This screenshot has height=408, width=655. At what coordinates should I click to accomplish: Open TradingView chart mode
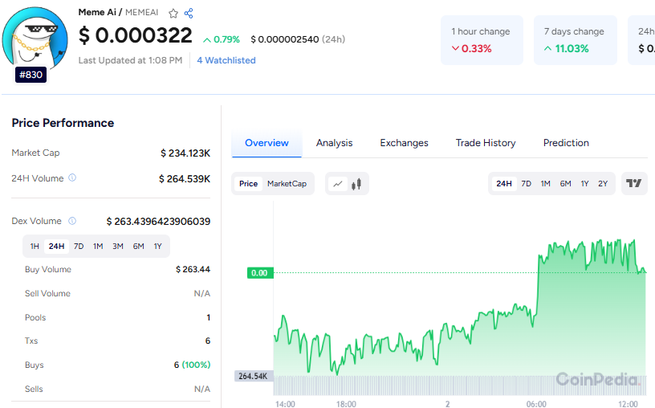click(x=633, y=183)
